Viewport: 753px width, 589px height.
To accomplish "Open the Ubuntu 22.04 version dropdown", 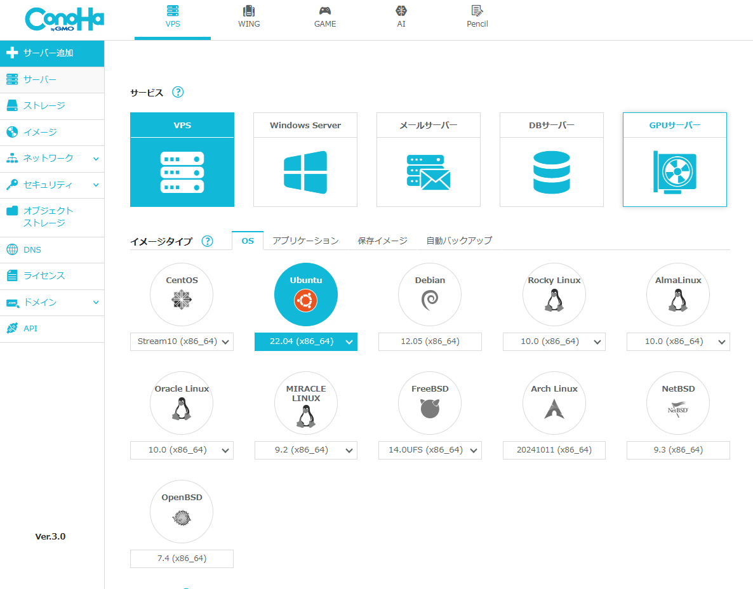I will click(306, 341).
